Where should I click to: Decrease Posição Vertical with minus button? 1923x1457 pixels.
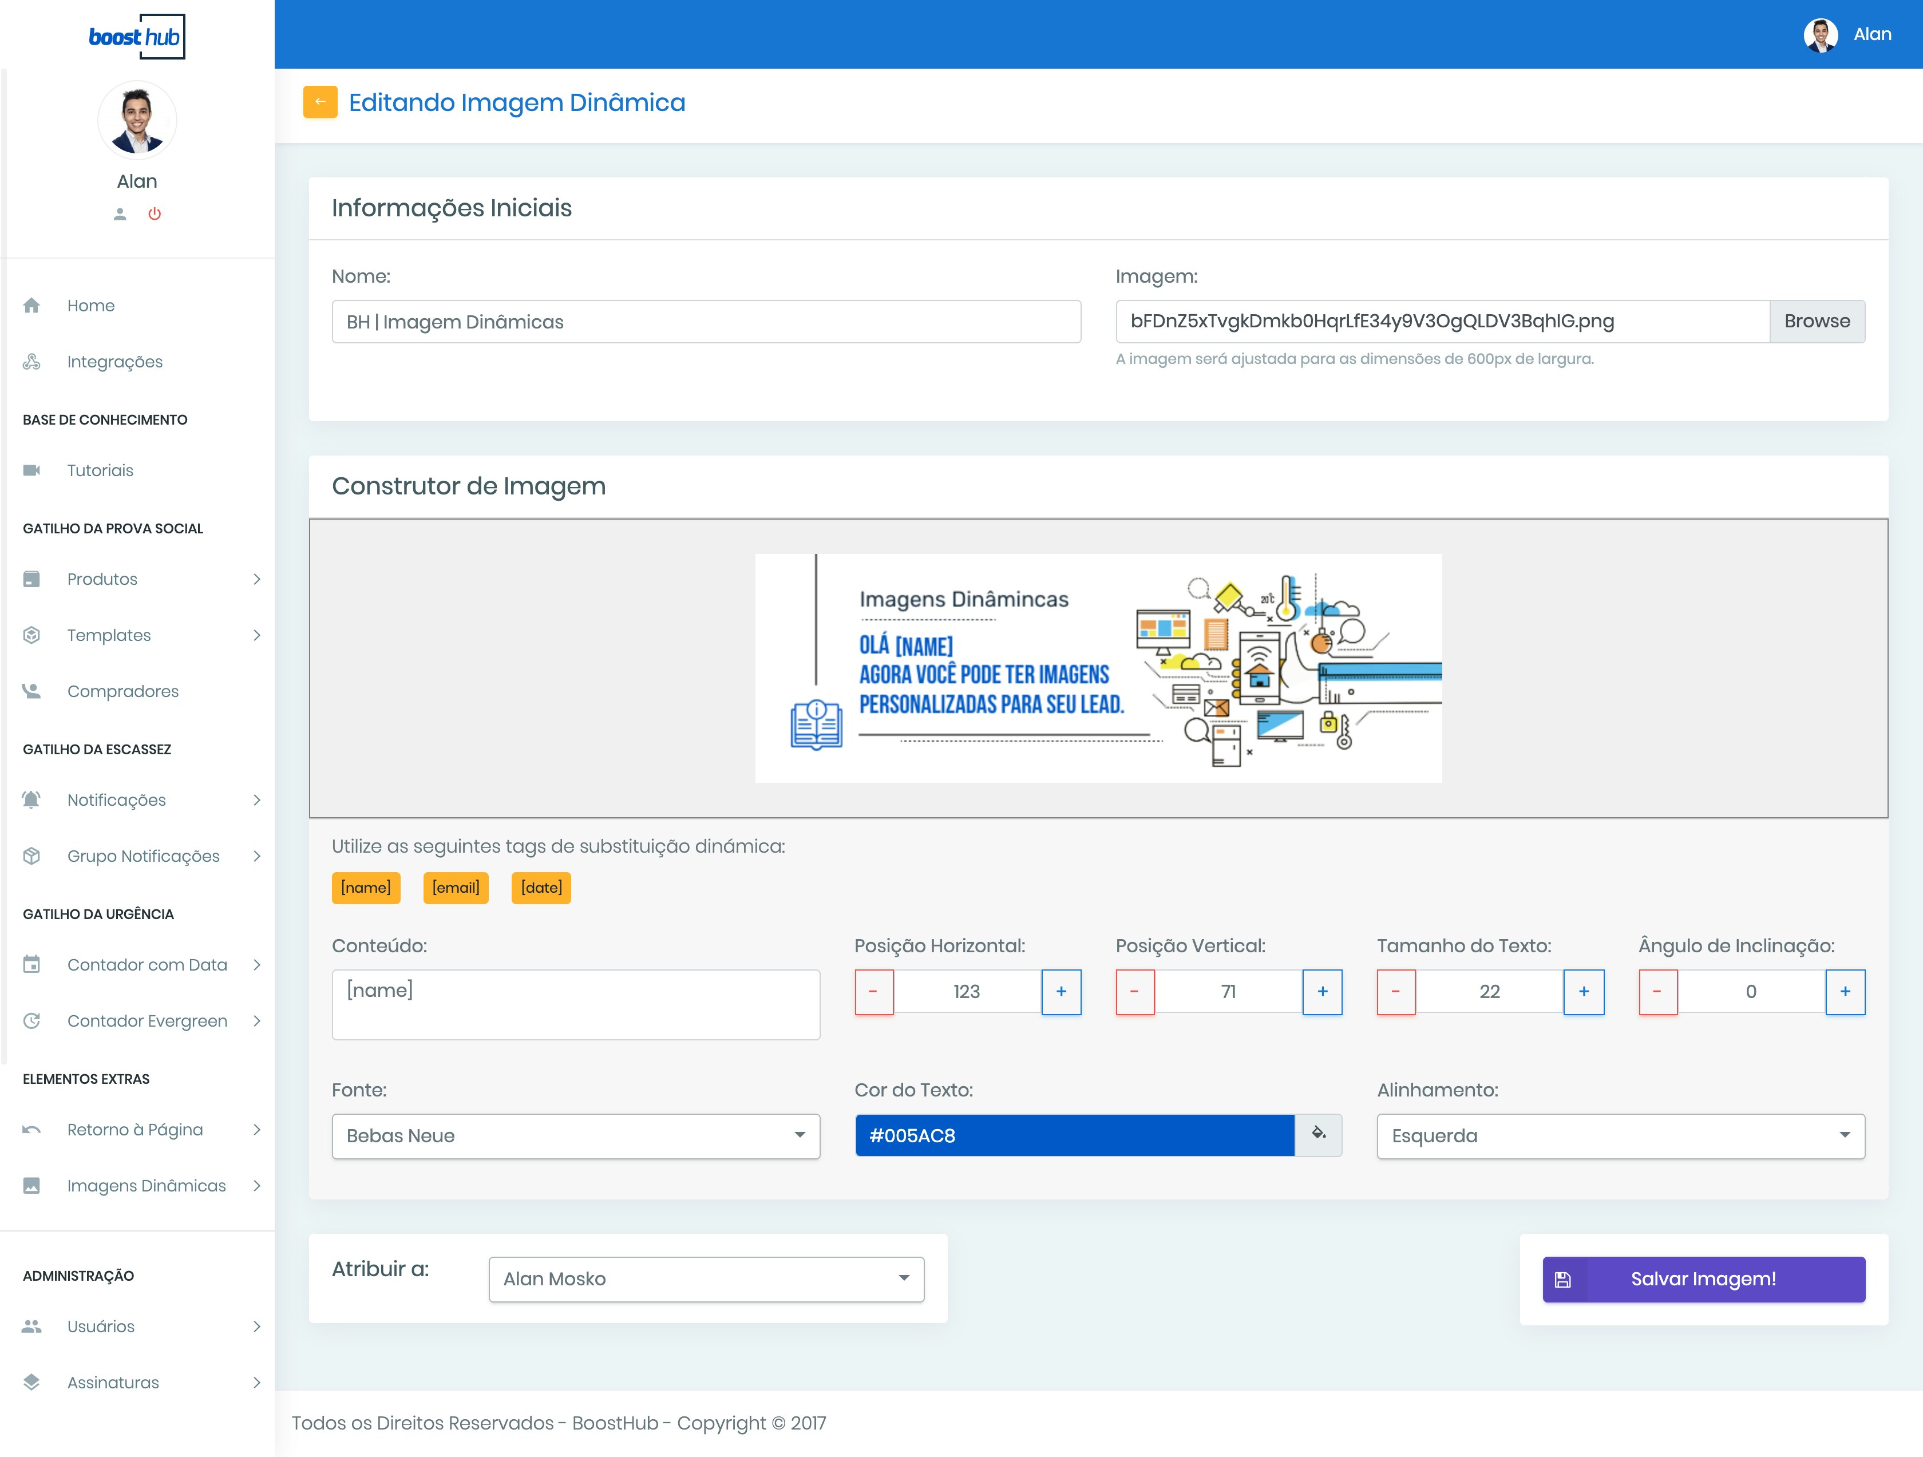pos(1134,991)
